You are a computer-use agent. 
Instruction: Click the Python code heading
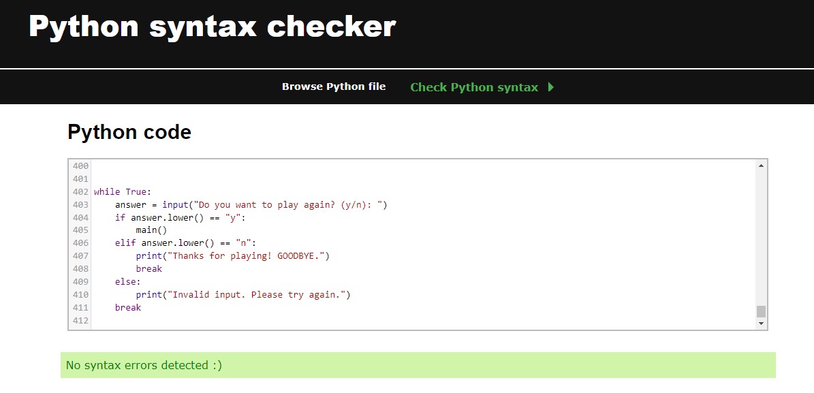pyautogui.click(x=129, y=132)
